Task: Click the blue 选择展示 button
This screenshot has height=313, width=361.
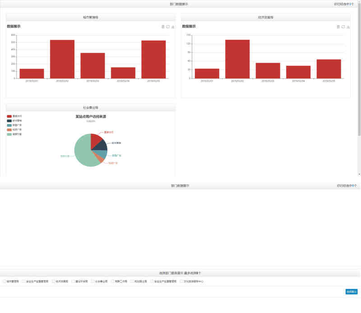Action: [351, 292]
